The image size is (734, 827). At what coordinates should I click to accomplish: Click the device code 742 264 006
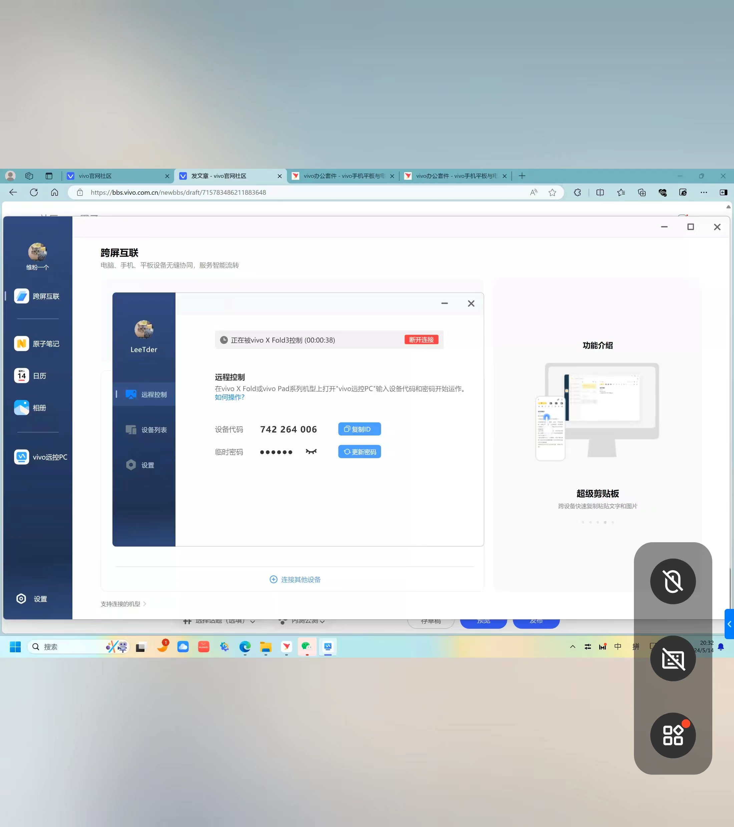coord(288,429)
